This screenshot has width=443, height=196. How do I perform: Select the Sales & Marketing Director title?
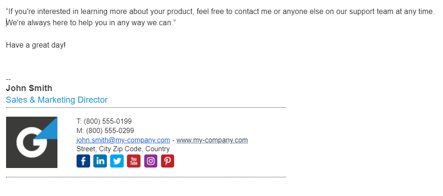click(x=56, y=100)
